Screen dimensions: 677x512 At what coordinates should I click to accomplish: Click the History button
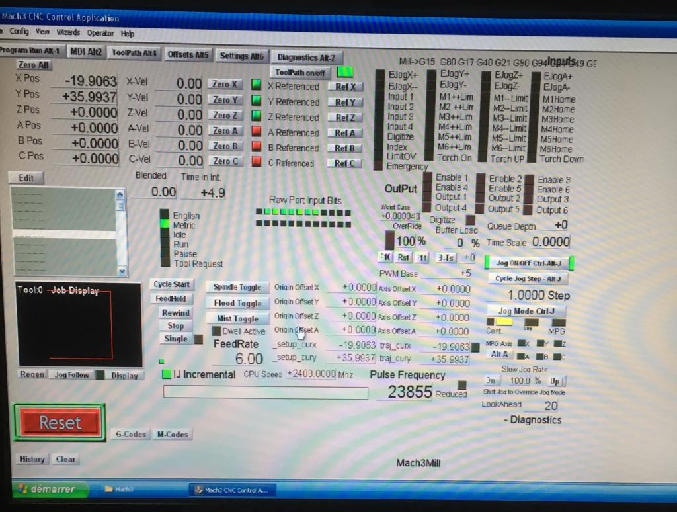point(32,459)
